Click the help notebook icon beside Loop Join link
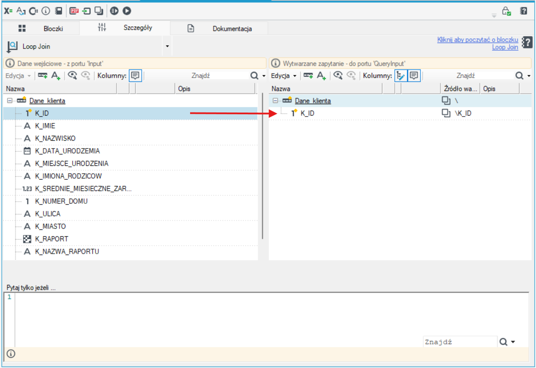Screen dimensions: 536x368 click(x=527, y=43)
